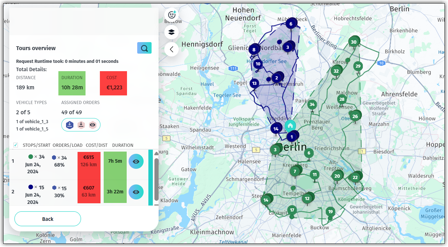Screen dimensions: 448x247
Task: Select blue stop marker 8 near Glienicke
Action: click(x=254, y=50)
